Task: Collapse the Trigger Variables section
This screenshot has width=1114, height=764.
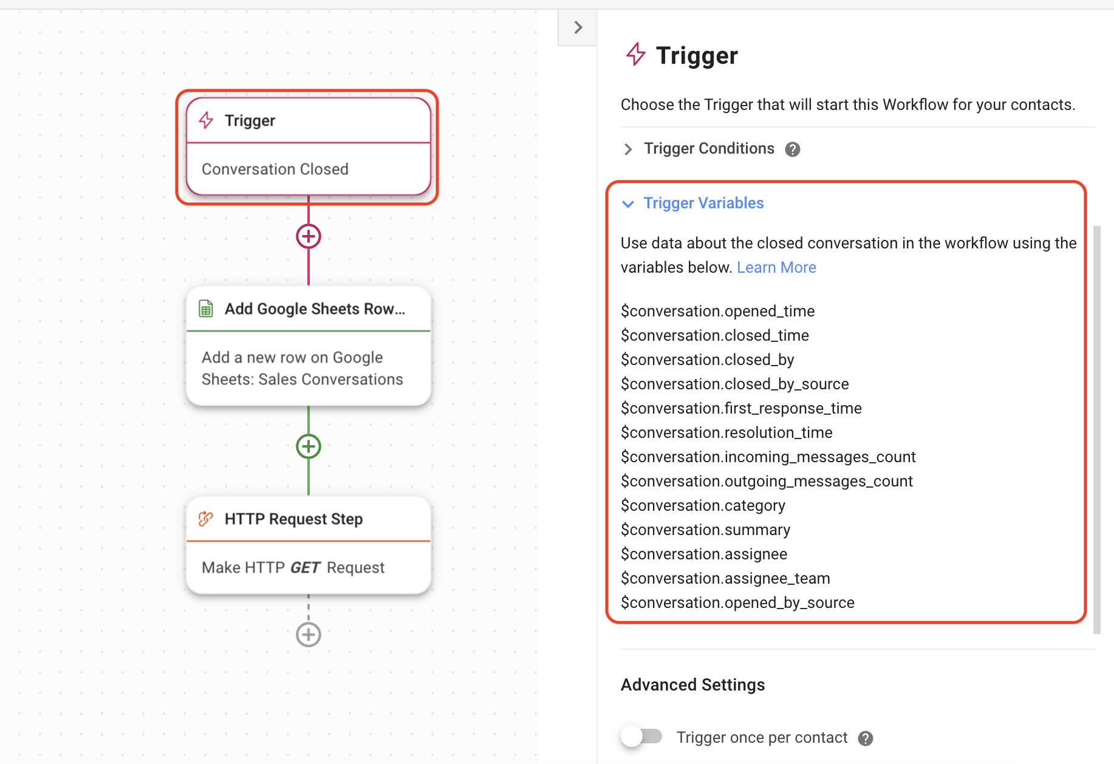Action: click(x=629, y=203)
